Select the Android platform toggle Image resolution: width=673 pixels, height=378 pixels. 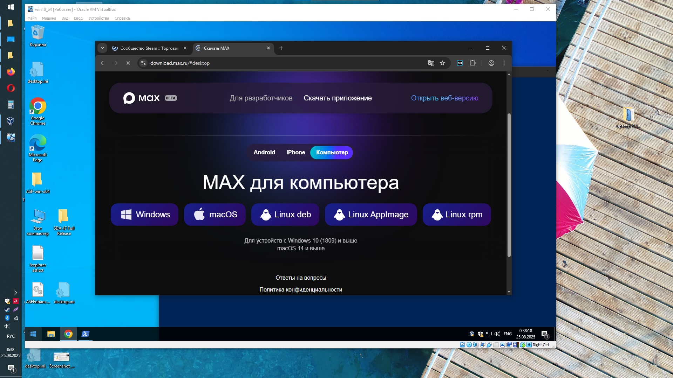[264, 153]
